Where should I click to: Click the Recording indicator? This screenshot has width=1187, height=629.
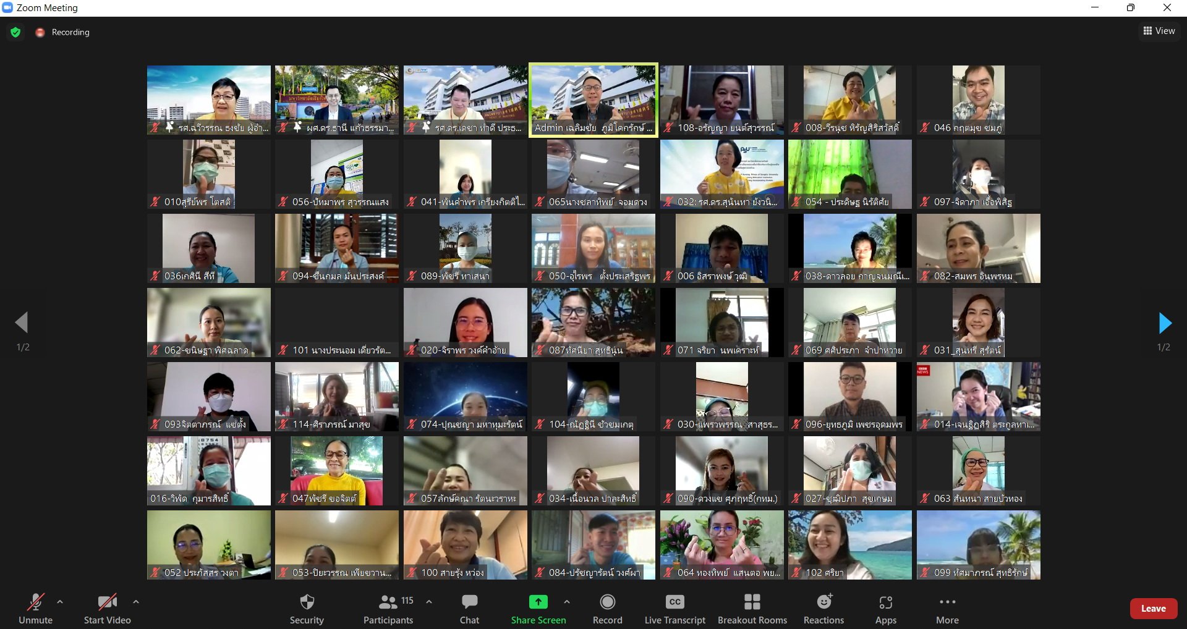coord(62,32)
